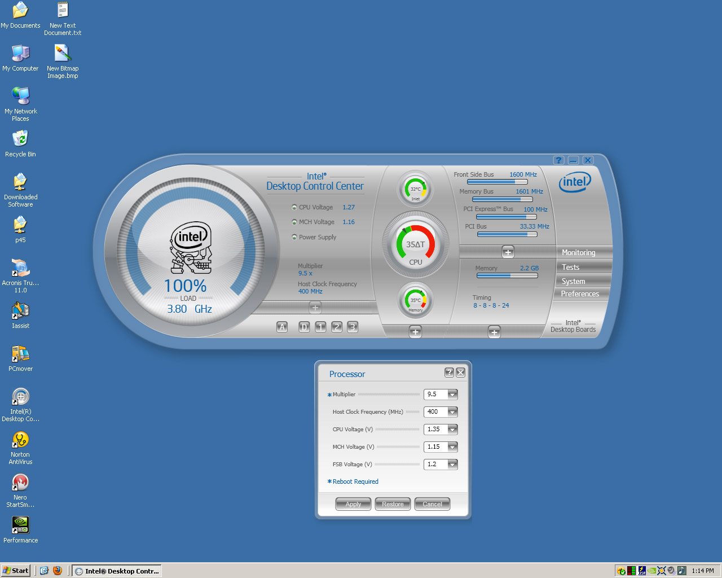Open My Computer desktop icon
Image resolution: width=722 pixels, height=578 pixels.
(20, 58)
